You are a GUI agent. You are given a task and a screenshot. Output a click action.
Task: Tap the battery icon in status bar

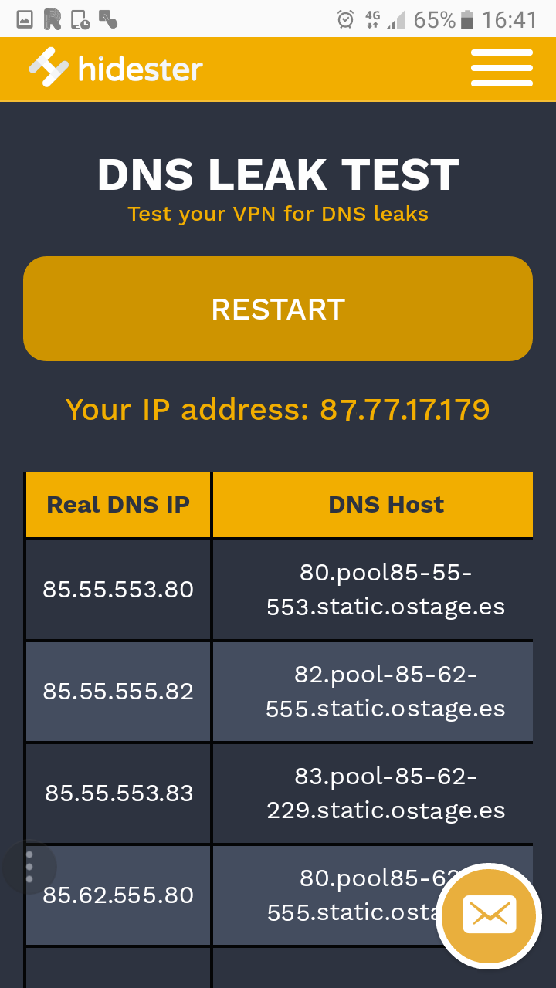(x=466, y=20)
